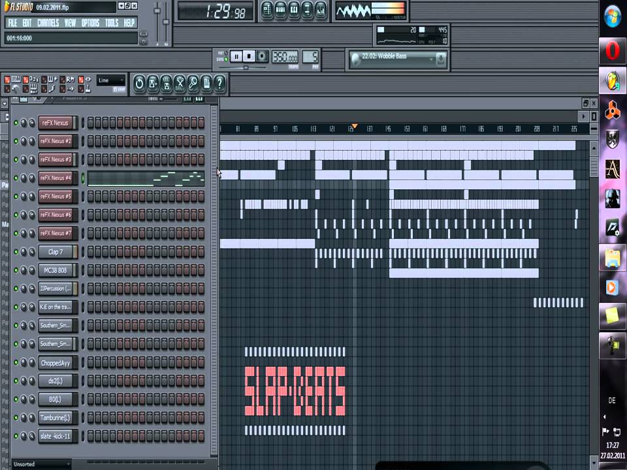
Task: Detach the Playlist window with the detach icon
Action: point(585,103)
